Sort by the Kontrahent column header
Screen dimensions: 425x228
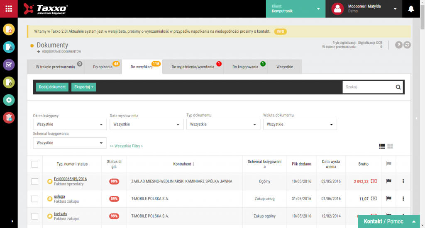pyautogui.click(x=184, y=164)
